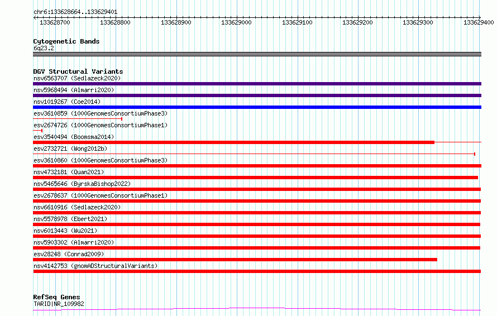The image size is (497, 316).
Task: Select the purple nsv6563707 variant bar
Action: tap(257, 84)
